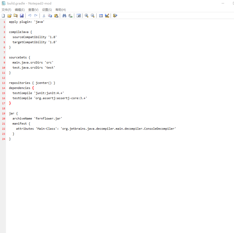
Task: Cut selected text with the scissors icon
Action: pyautogui.click(x=44, y=16)
